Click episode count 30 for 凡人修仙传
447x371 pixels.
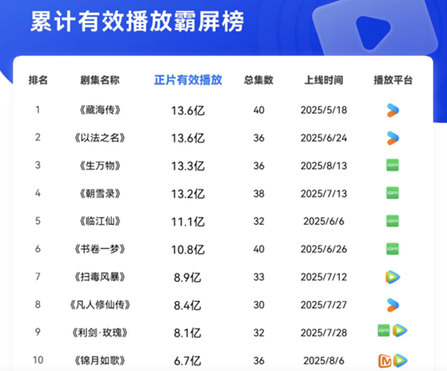tap(258, 305)
